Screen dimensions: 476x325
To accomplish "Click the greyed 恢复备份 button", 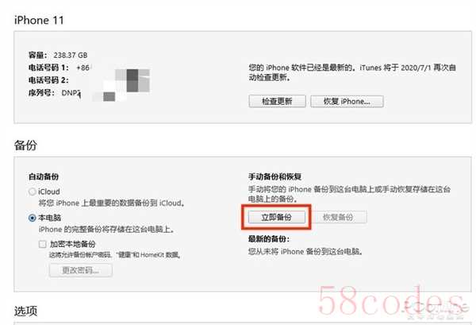I will [338, 217].
